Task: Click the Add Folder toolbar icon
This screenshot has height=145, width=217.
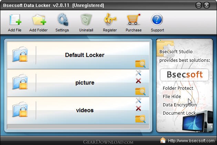Action: [x=39, y=20]
